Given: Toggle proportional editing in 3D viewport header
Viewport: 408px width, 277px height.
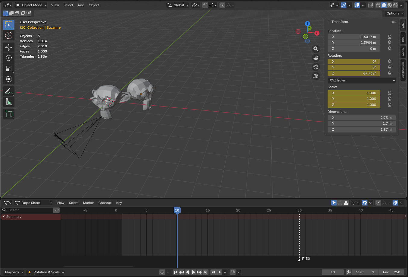Looking at the screenshot, I should click(222, 5).
